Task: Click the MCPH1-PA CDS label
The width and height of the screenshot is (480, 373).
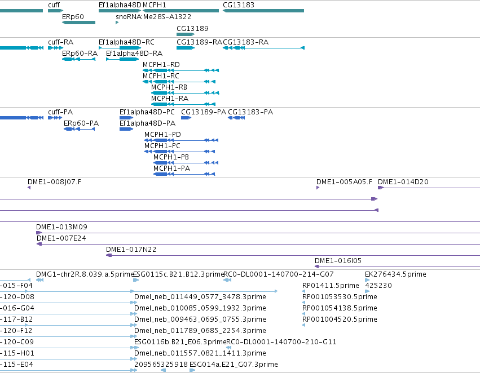Action: 171,168
